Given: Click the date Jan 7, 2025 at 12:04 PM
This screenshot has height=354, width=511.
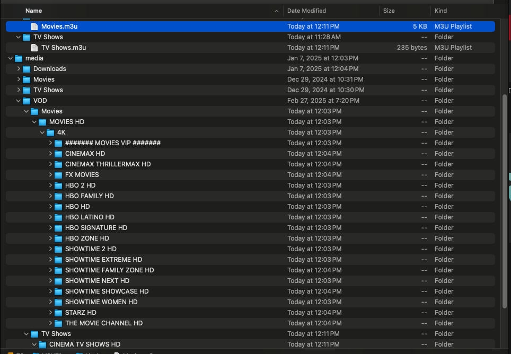Looking at the screenshot, I should click(x=323, y=69).
